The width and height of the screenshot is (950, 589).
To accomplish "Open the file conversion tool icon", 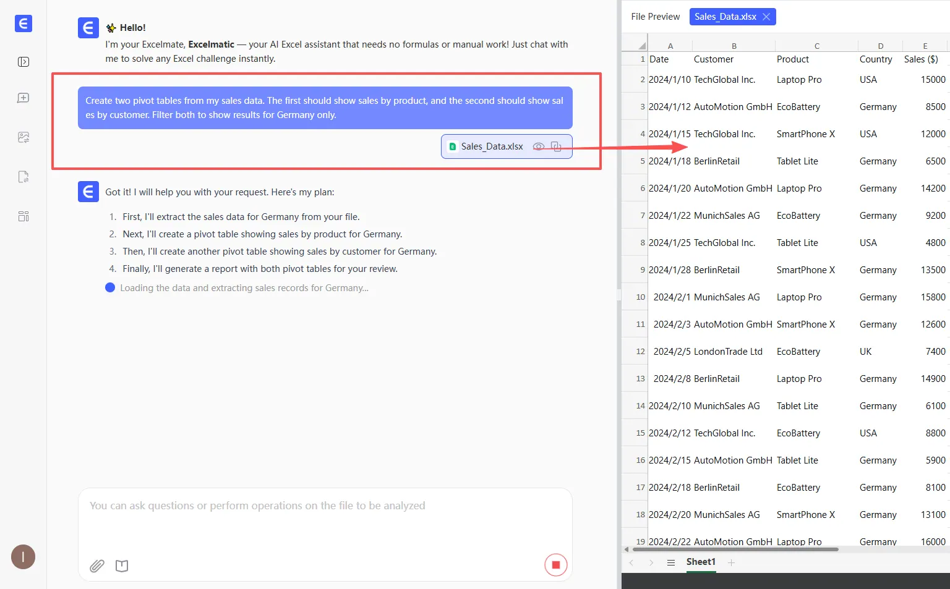I will [24, 177].
